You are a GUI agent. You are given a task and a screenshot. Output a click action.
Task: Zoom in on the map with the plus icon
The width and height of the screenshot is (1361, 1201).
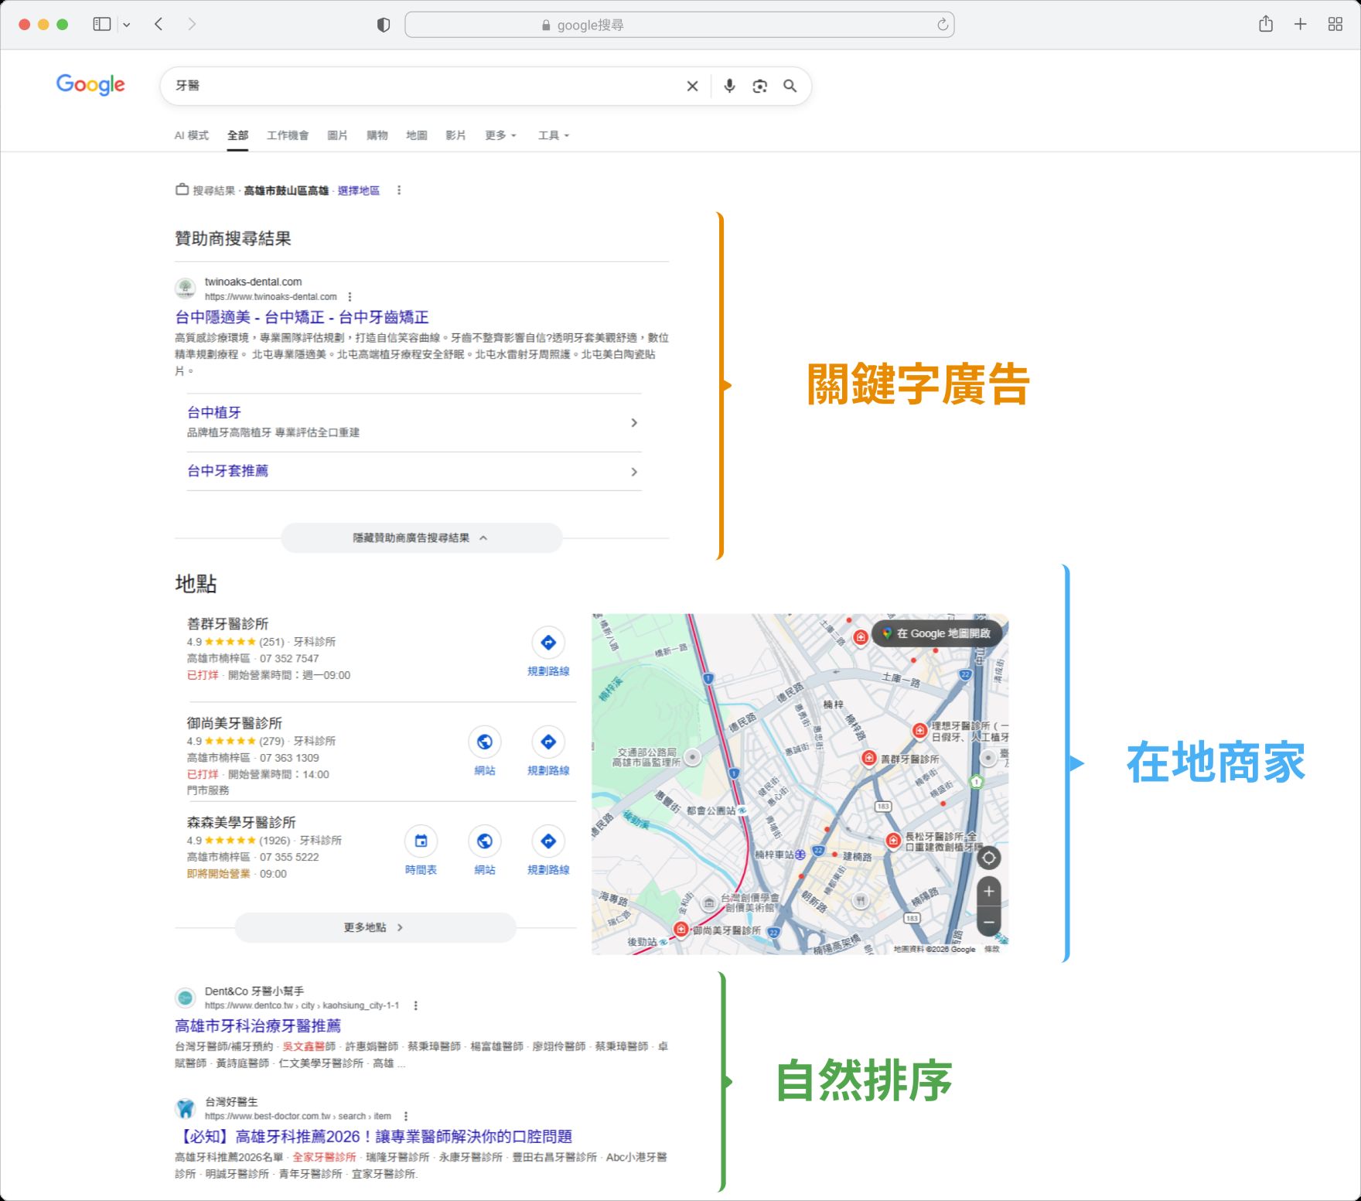coord(987,891)
